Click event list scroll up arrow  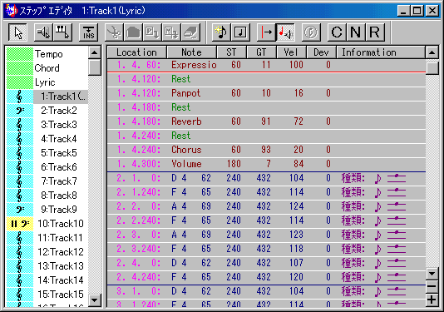[x=432, y=52]
